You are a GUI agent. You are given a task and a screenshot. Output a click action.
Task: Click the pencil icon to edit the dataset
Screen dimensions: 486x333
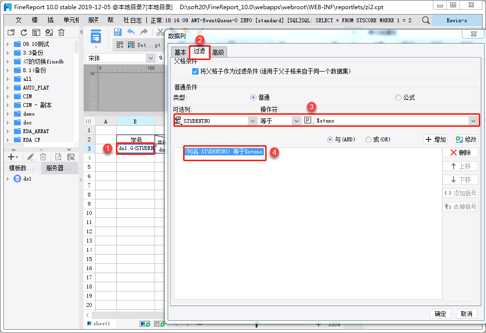pyautogui.click(x=30, y=157)
